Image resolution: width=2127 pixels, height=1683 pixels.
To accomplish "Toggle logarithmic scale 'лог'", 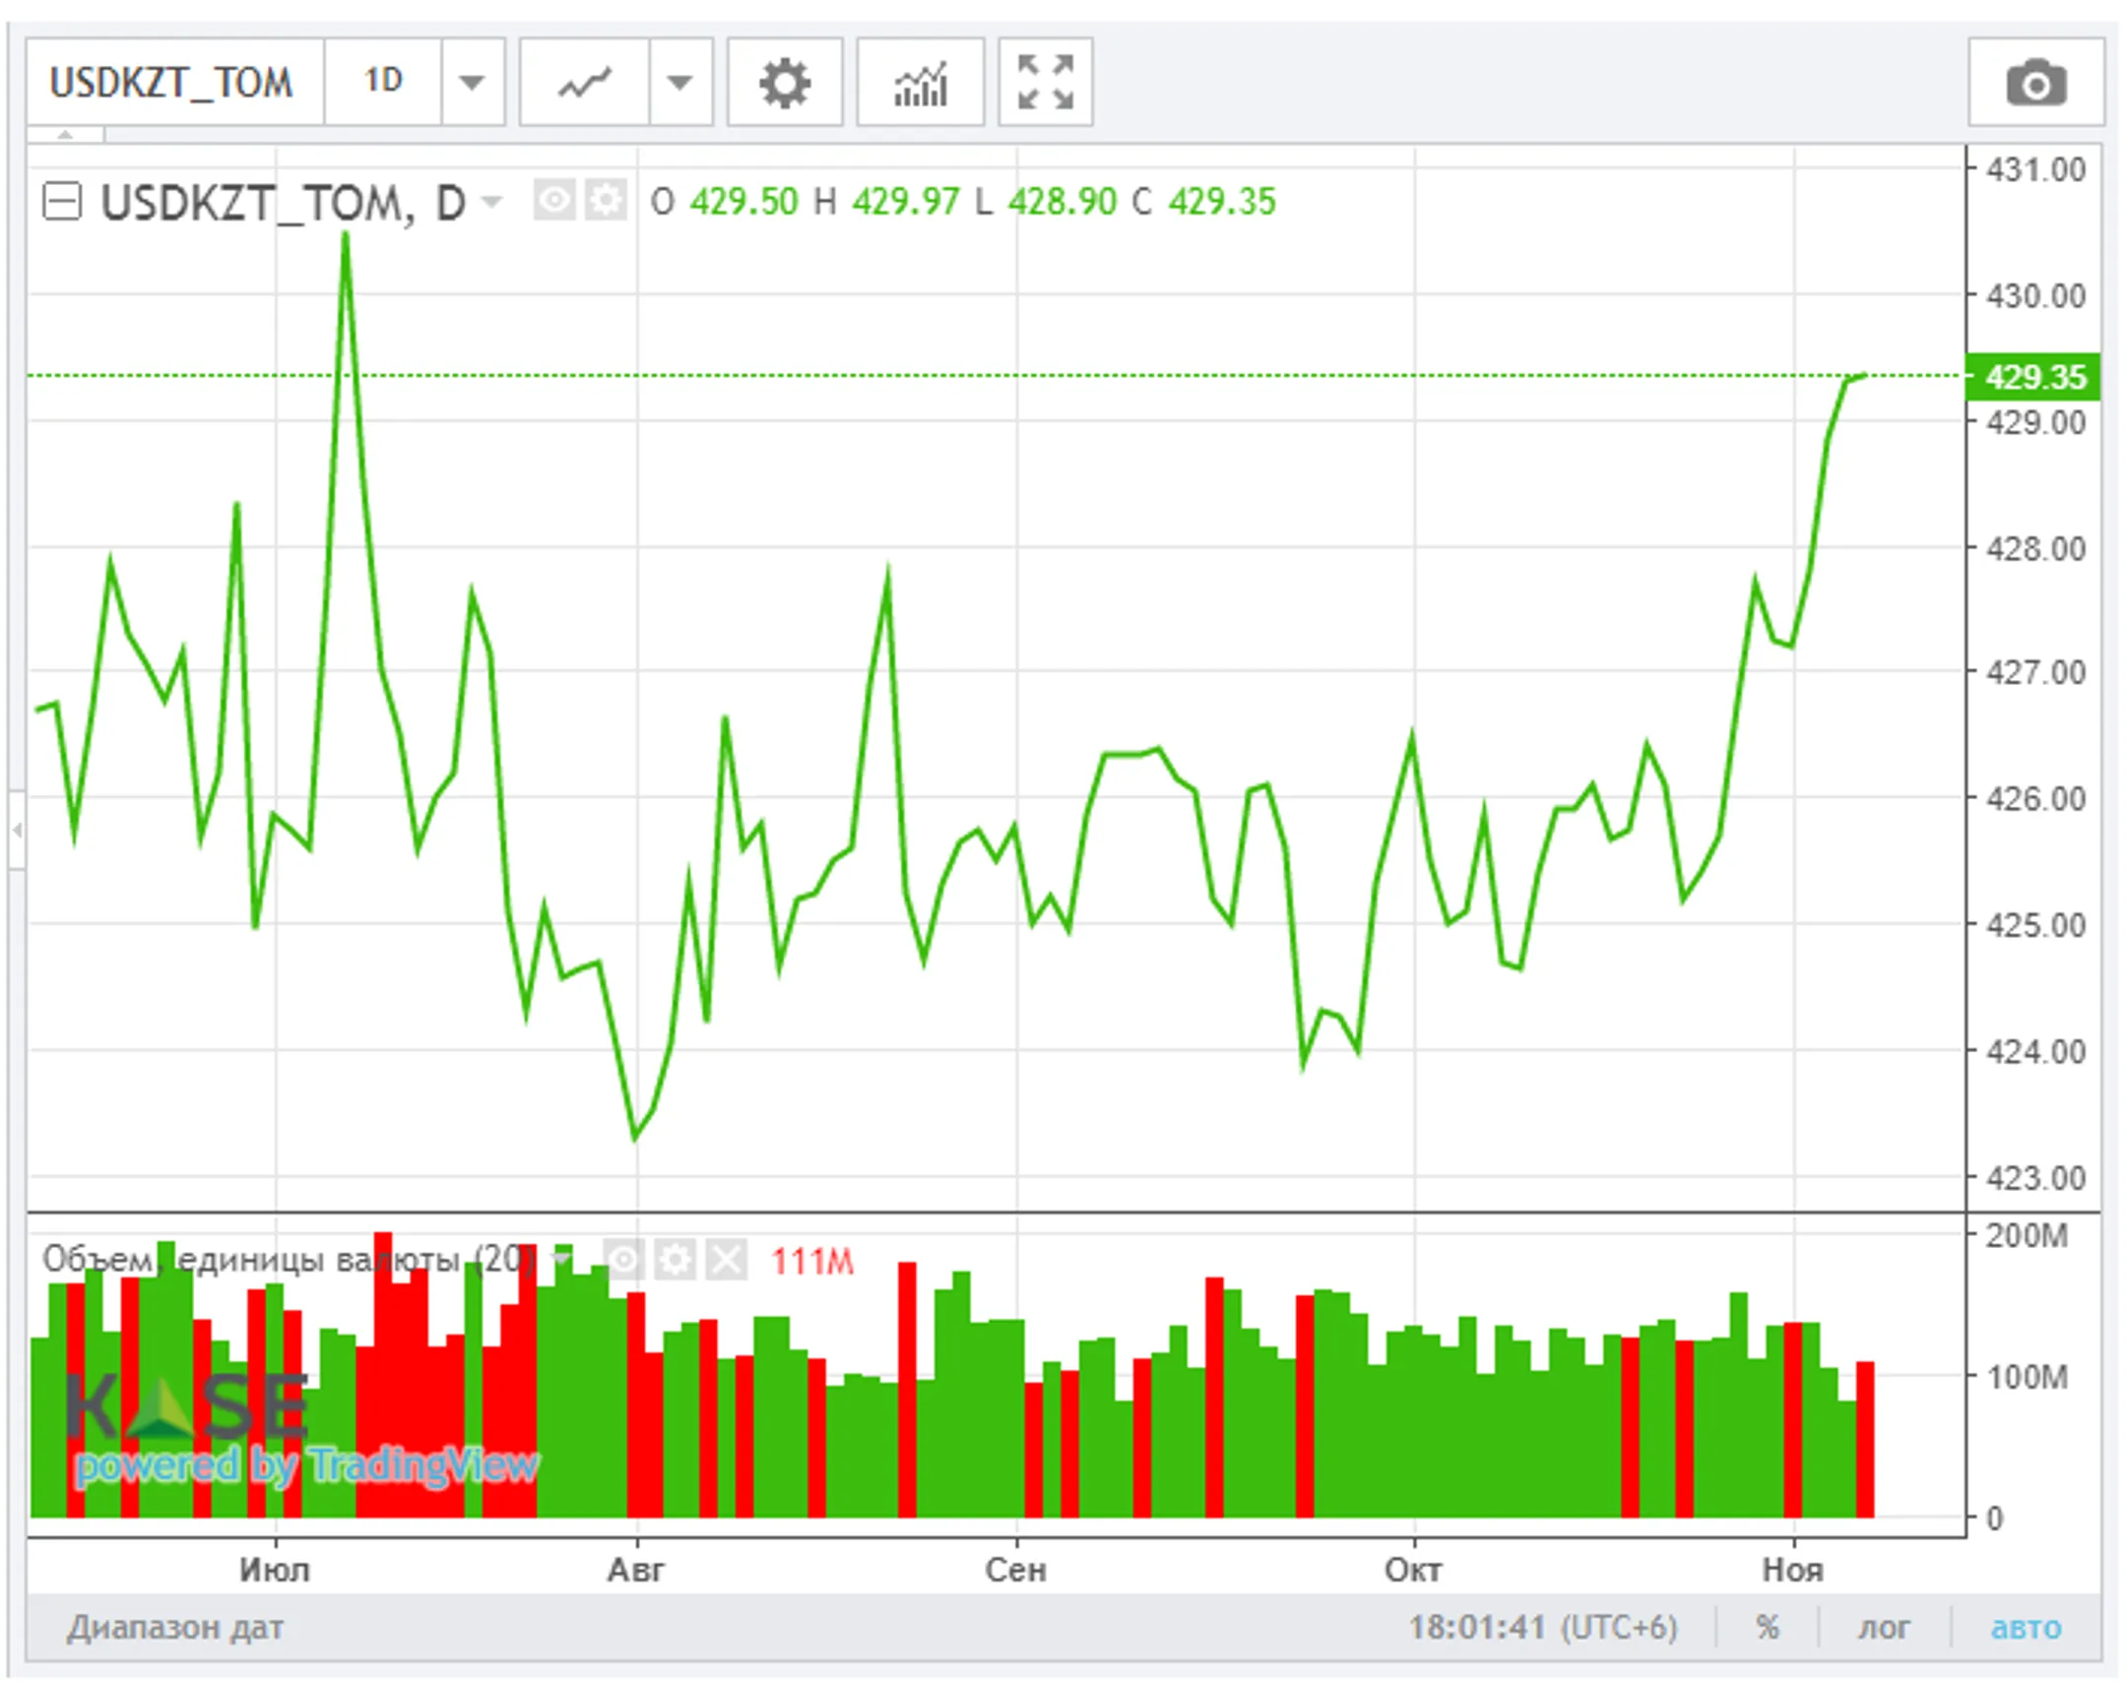I will 1884,1627.
